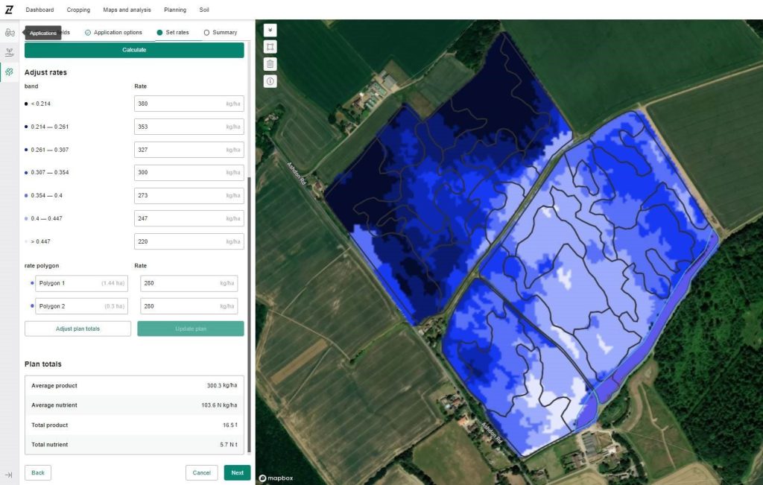Click the Total product 16.5 t value
763x485 pixels.
[230, 425]
